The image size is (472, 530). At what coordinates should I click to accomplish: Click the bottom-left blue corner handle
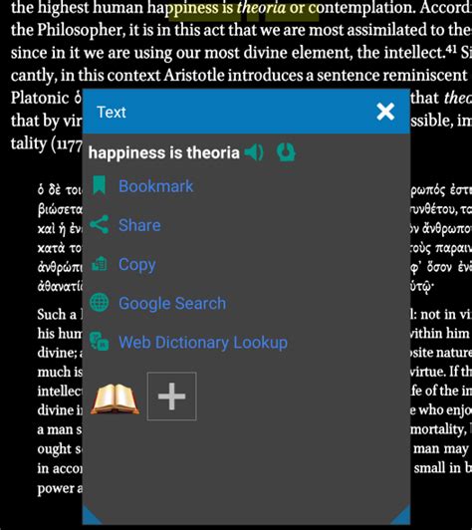(x=91, y=516)
